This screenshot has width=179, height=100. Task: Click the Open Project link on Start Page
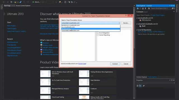point(12,29)
